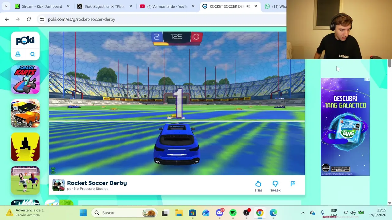Close the YouTube Ver más tarde tab

click(x=193, y=6)
